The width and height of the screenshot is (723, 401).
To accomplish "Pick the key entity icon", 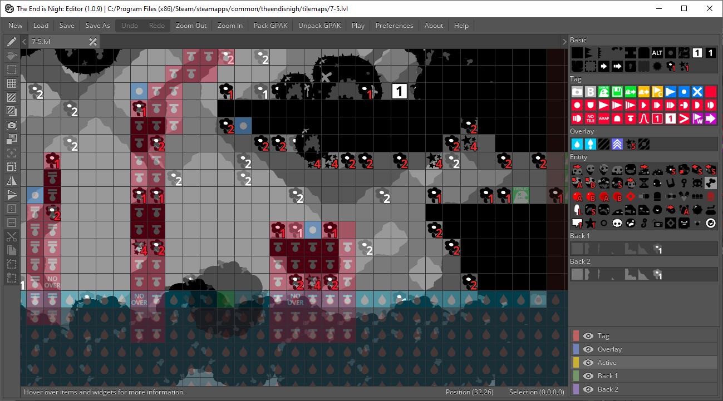I will [x=684, y=183].
